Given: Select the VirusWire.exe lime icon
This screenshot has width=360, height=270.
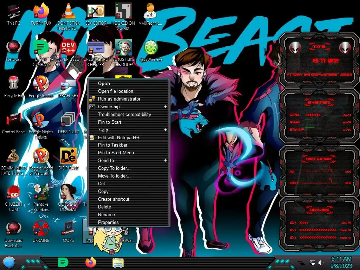Looking at the screenshot, I should [x=150, y=51].
